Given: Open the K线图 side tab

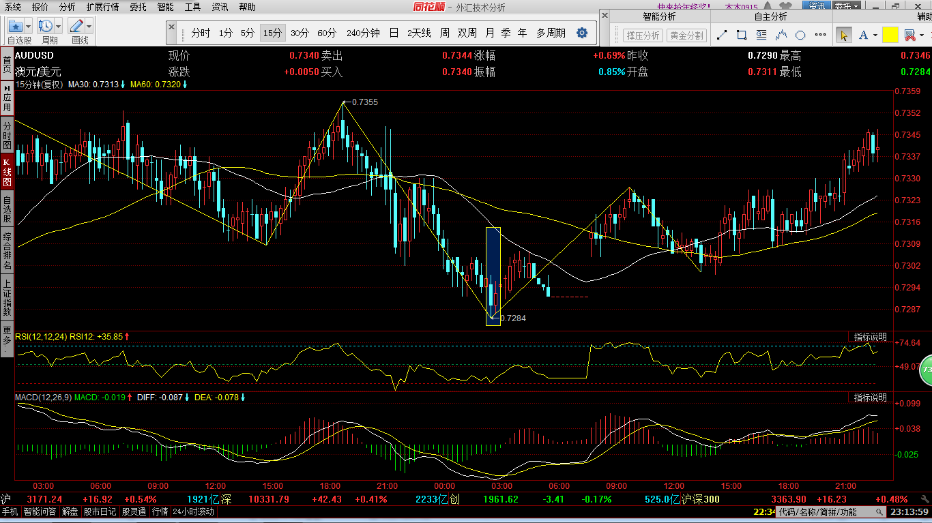Looking at the screenshot, I should point(7,173).
